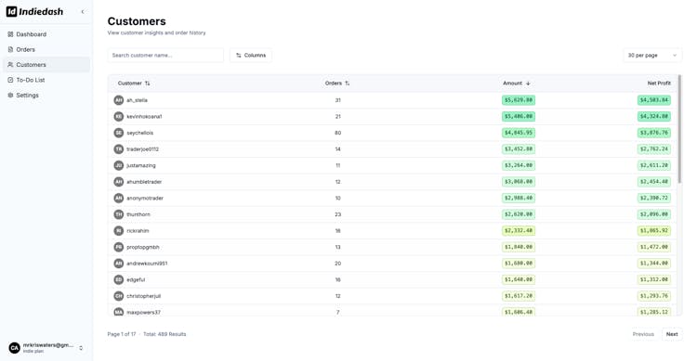The width and height of the screenshot is (697, 361).
Task: Sort by Orders column arrows
Action: tap(348, 84)
